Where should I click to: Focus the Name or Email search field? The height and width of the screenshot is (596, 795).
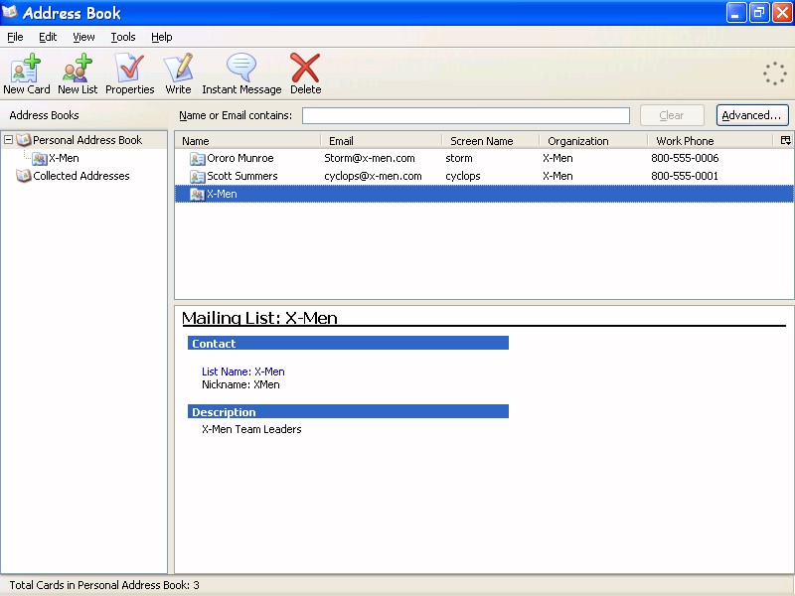click(466, 115)
